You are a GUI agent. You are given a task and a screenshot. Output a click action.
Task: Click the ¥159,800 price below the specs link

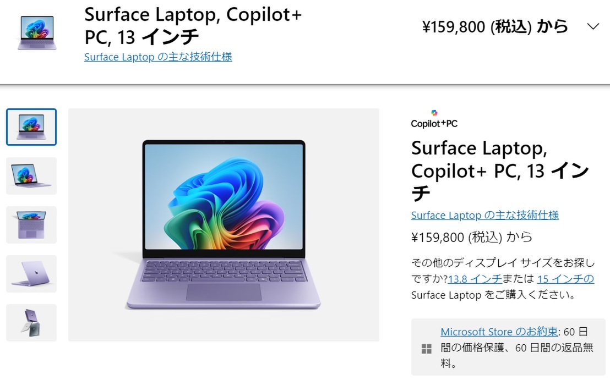click(x=471, y=237)
